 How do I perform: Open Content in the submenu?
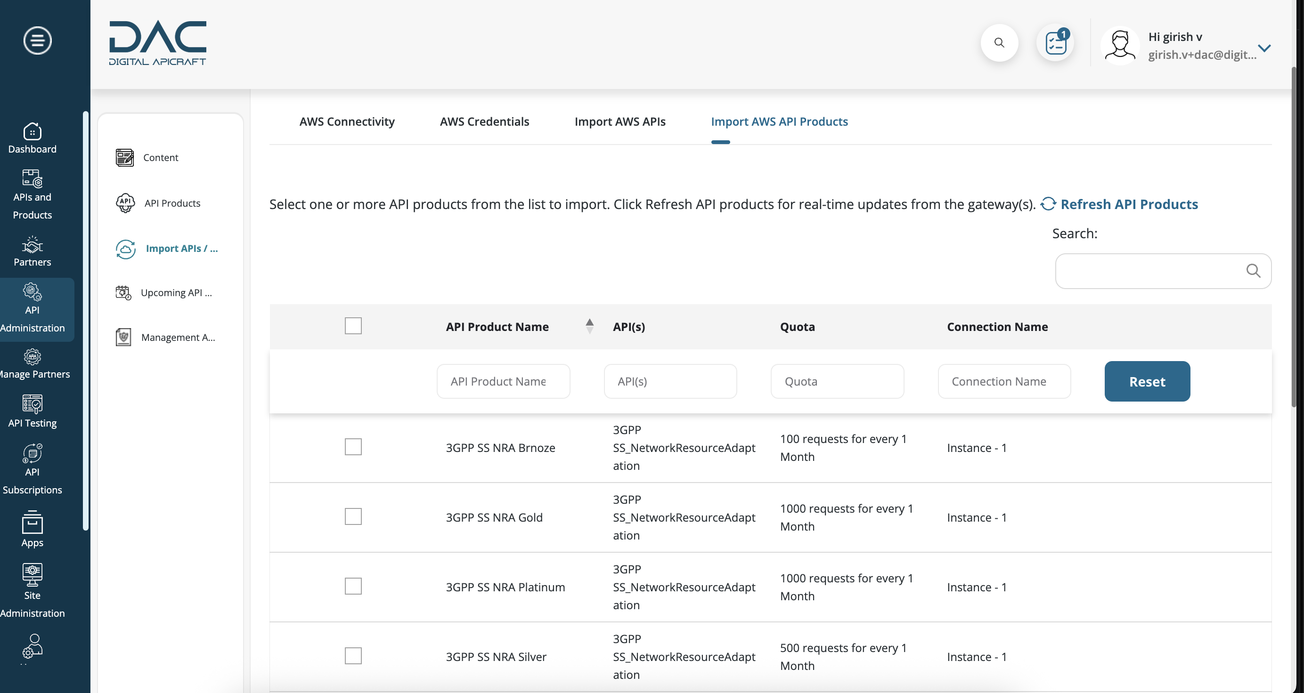pyautogui.click(x=147, y=158)
